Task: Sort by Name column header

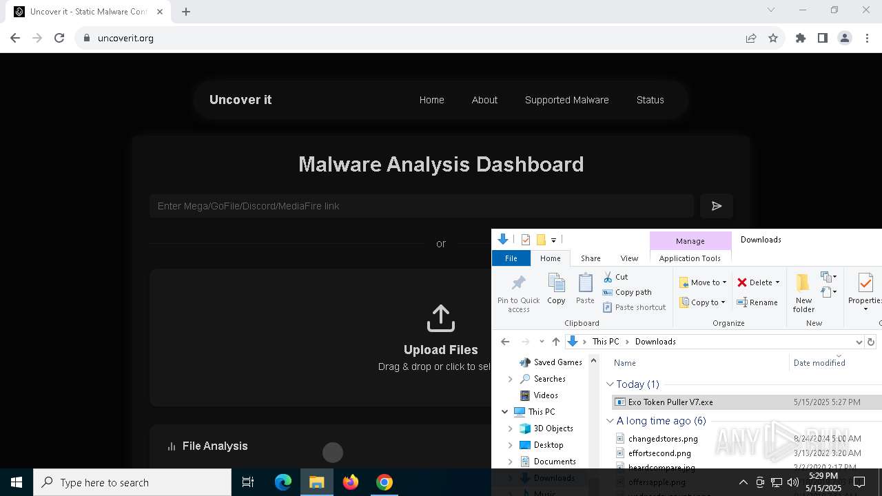Action: pos(625,363)
